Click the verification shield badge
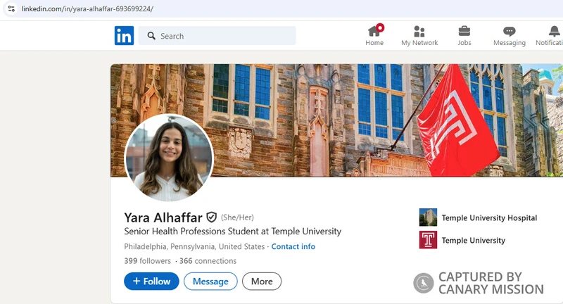563x304 pixels. 212,217
